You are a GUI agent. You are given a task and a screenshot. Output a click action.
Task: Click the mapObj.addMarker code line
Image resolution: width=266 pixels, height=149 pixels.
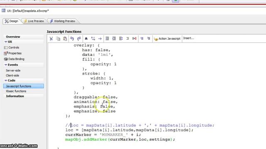point(120,139)
